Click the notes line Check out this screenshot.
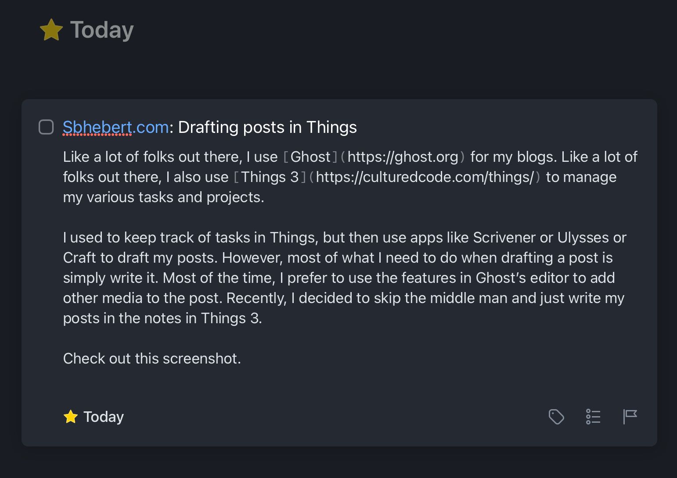Screen dimensions: 677x478 [152, 358]
